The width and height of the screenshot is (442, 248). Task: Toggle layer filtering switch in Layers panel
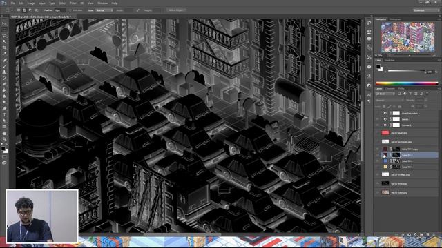click(427, 94)
